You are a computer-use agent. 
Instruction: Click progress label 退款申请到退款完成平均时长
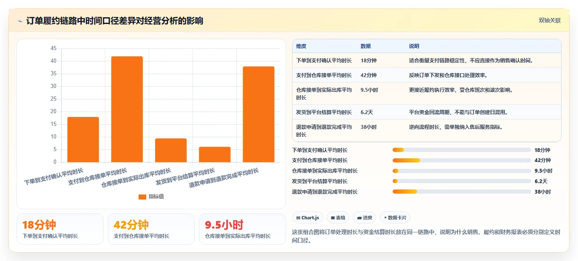click(325, 192)
